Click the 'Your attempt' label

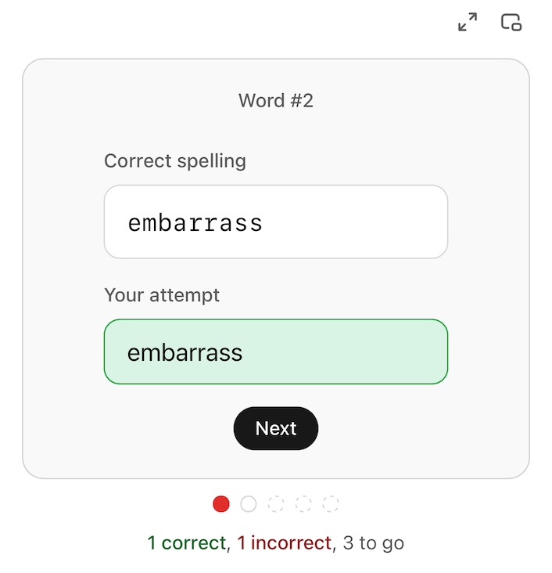[x=162, y=295]
